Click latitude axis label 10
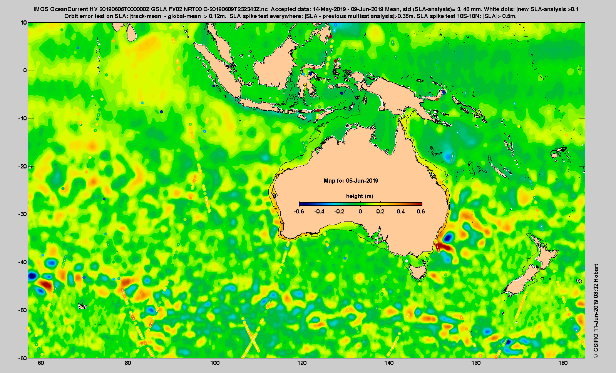Viewport: 616px width, 373px height. click(23, 23)
